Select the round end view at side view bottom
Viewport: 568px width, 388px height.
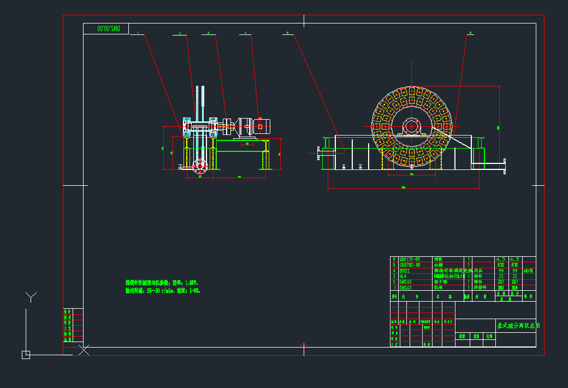point(200,167)
